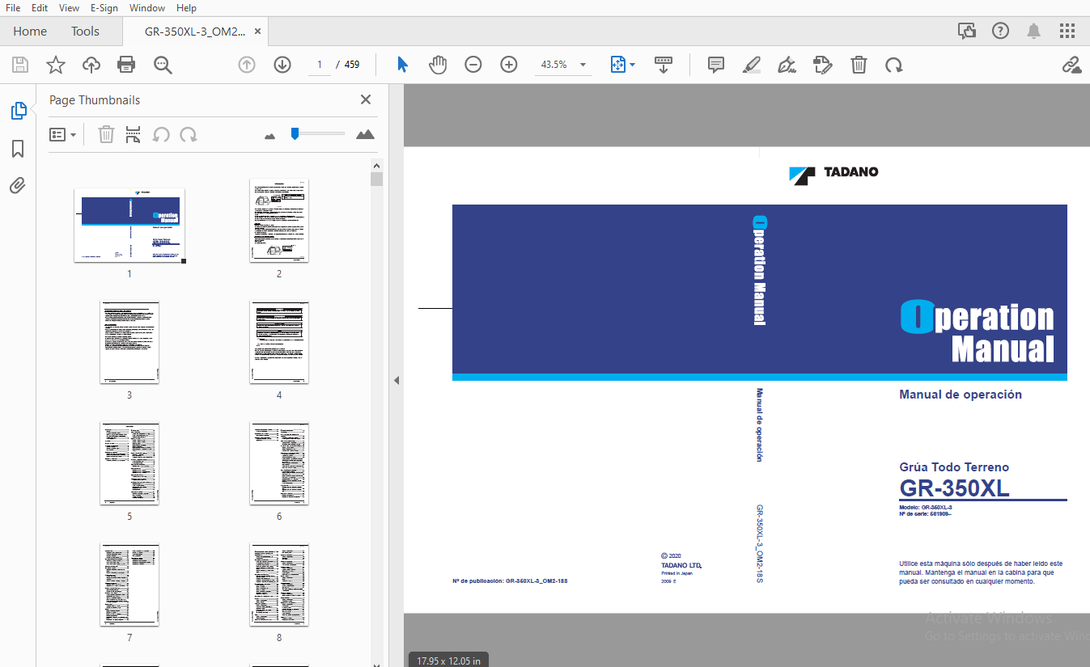Zoom in with the plus icon

[509, 65]
